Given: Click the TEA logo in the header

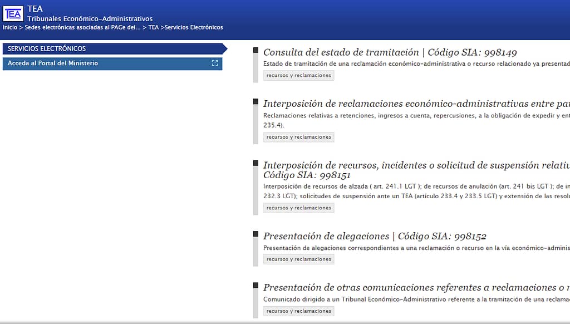Looking at the screenshot, I should (13, 13).
